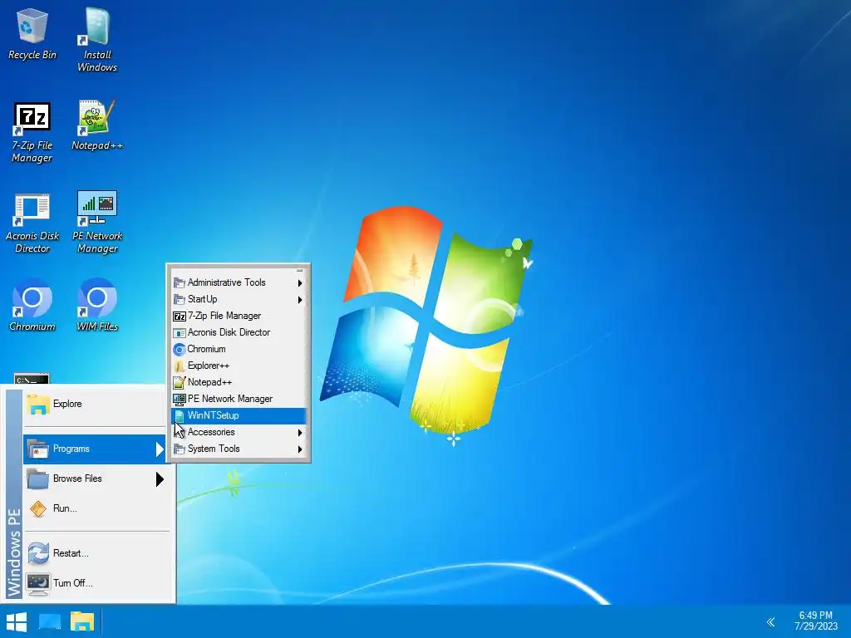Select the command prompt icon behind the Start menu
The height and width of the screenshot is (638, 851).
pyautogui.click(x=32, y=378)
